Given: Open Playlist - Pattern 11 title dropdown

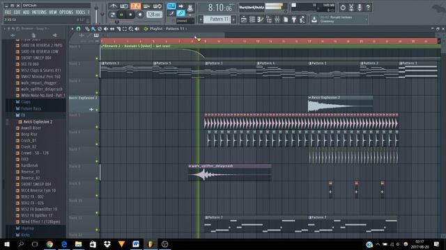Looking at the screenshot, I should pyautogui.click(x=168, y=28).
